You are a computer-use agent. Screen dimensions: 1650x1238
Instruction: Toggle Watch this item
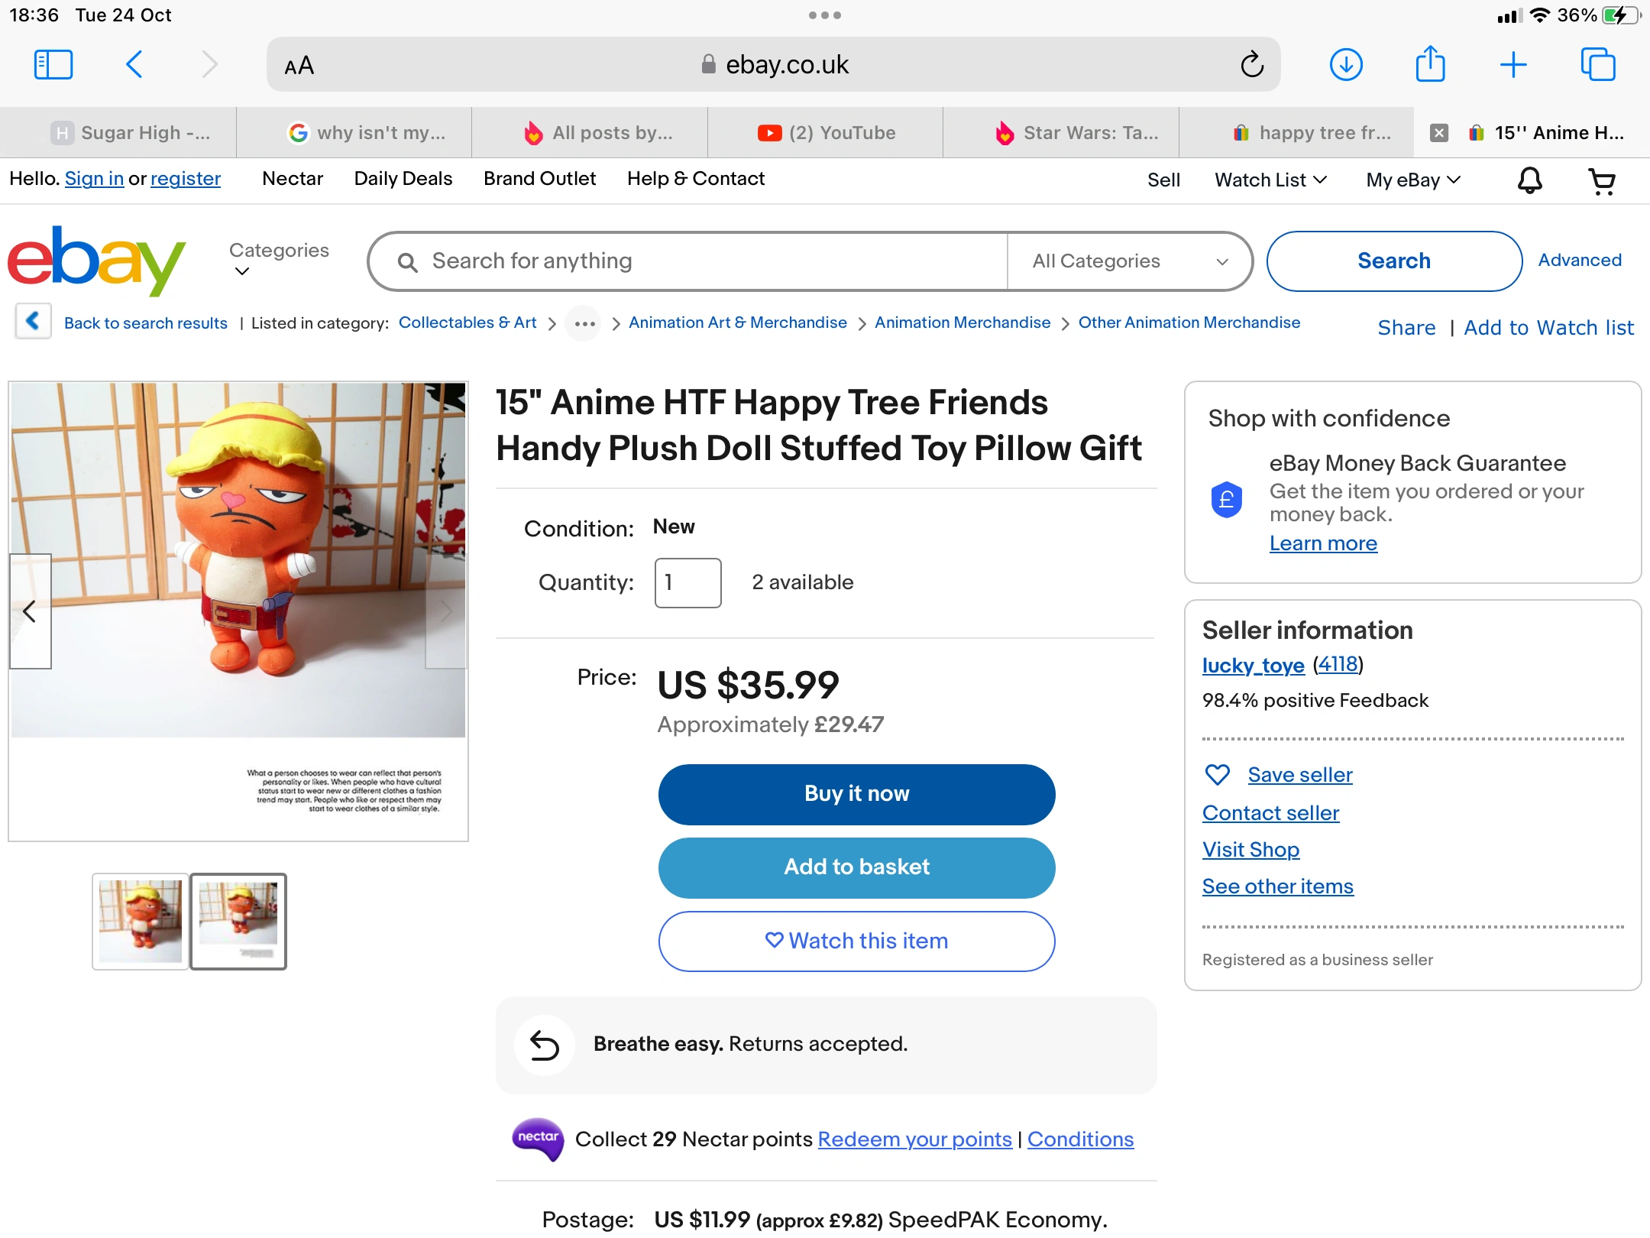(x=856, y=941)
